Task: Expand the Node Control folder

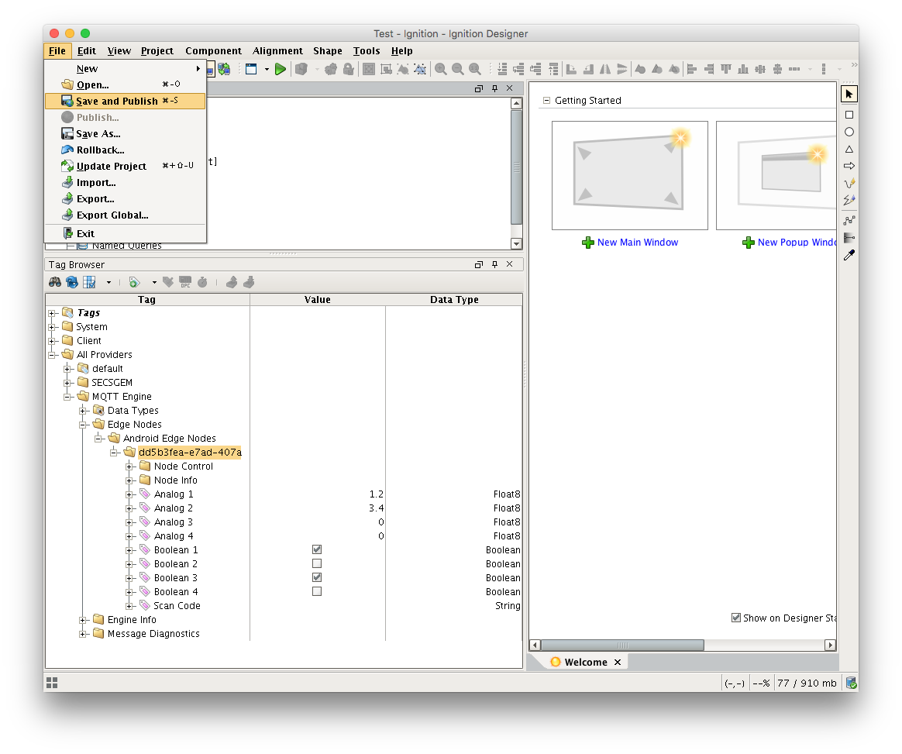Action: 129,467
